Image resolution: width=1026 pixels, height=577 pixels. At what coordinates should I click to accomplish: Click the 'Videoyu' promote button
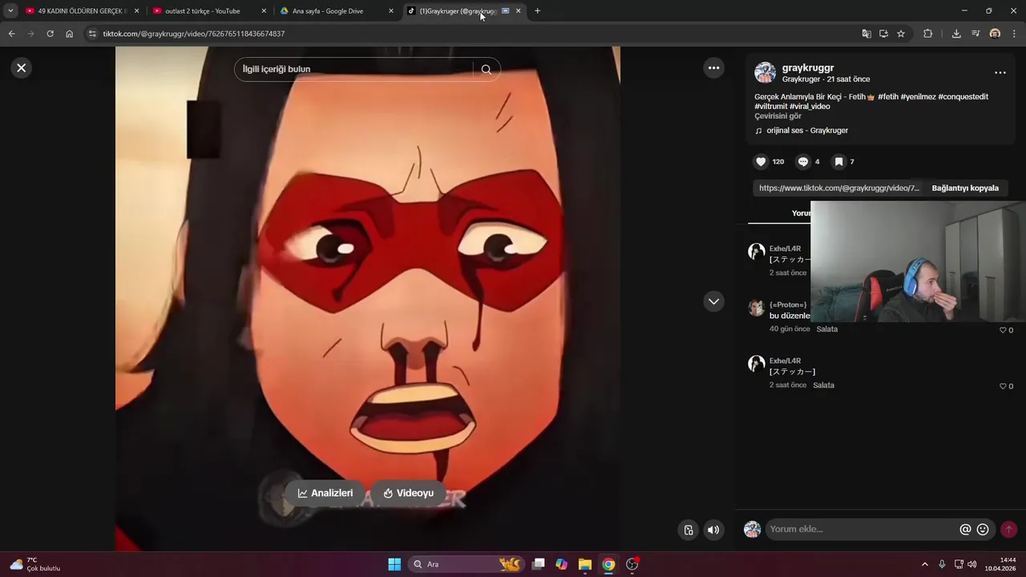coord(408,493)
